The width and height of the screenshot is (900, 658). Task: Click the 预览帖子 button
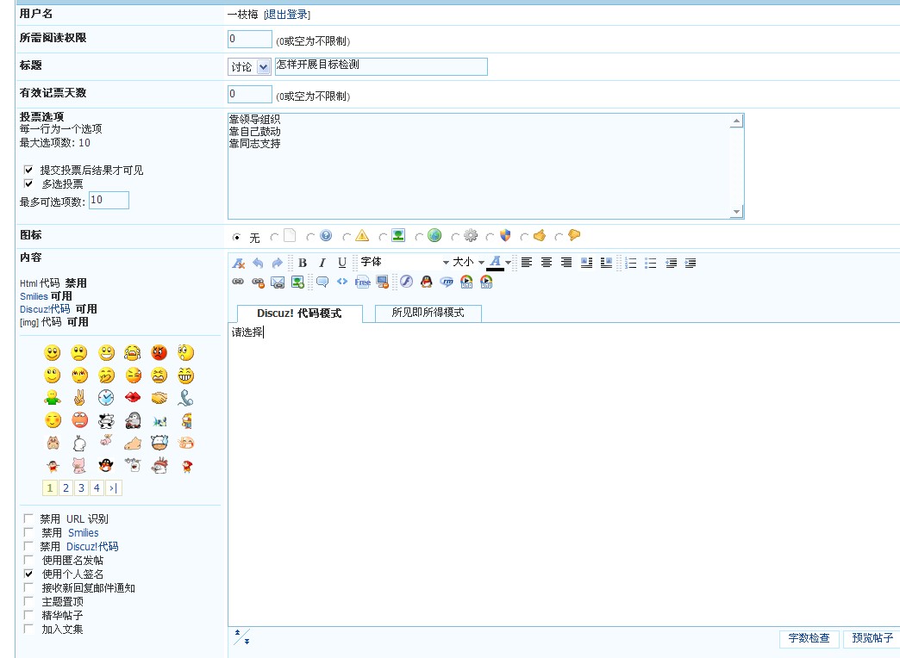point(872,638)
